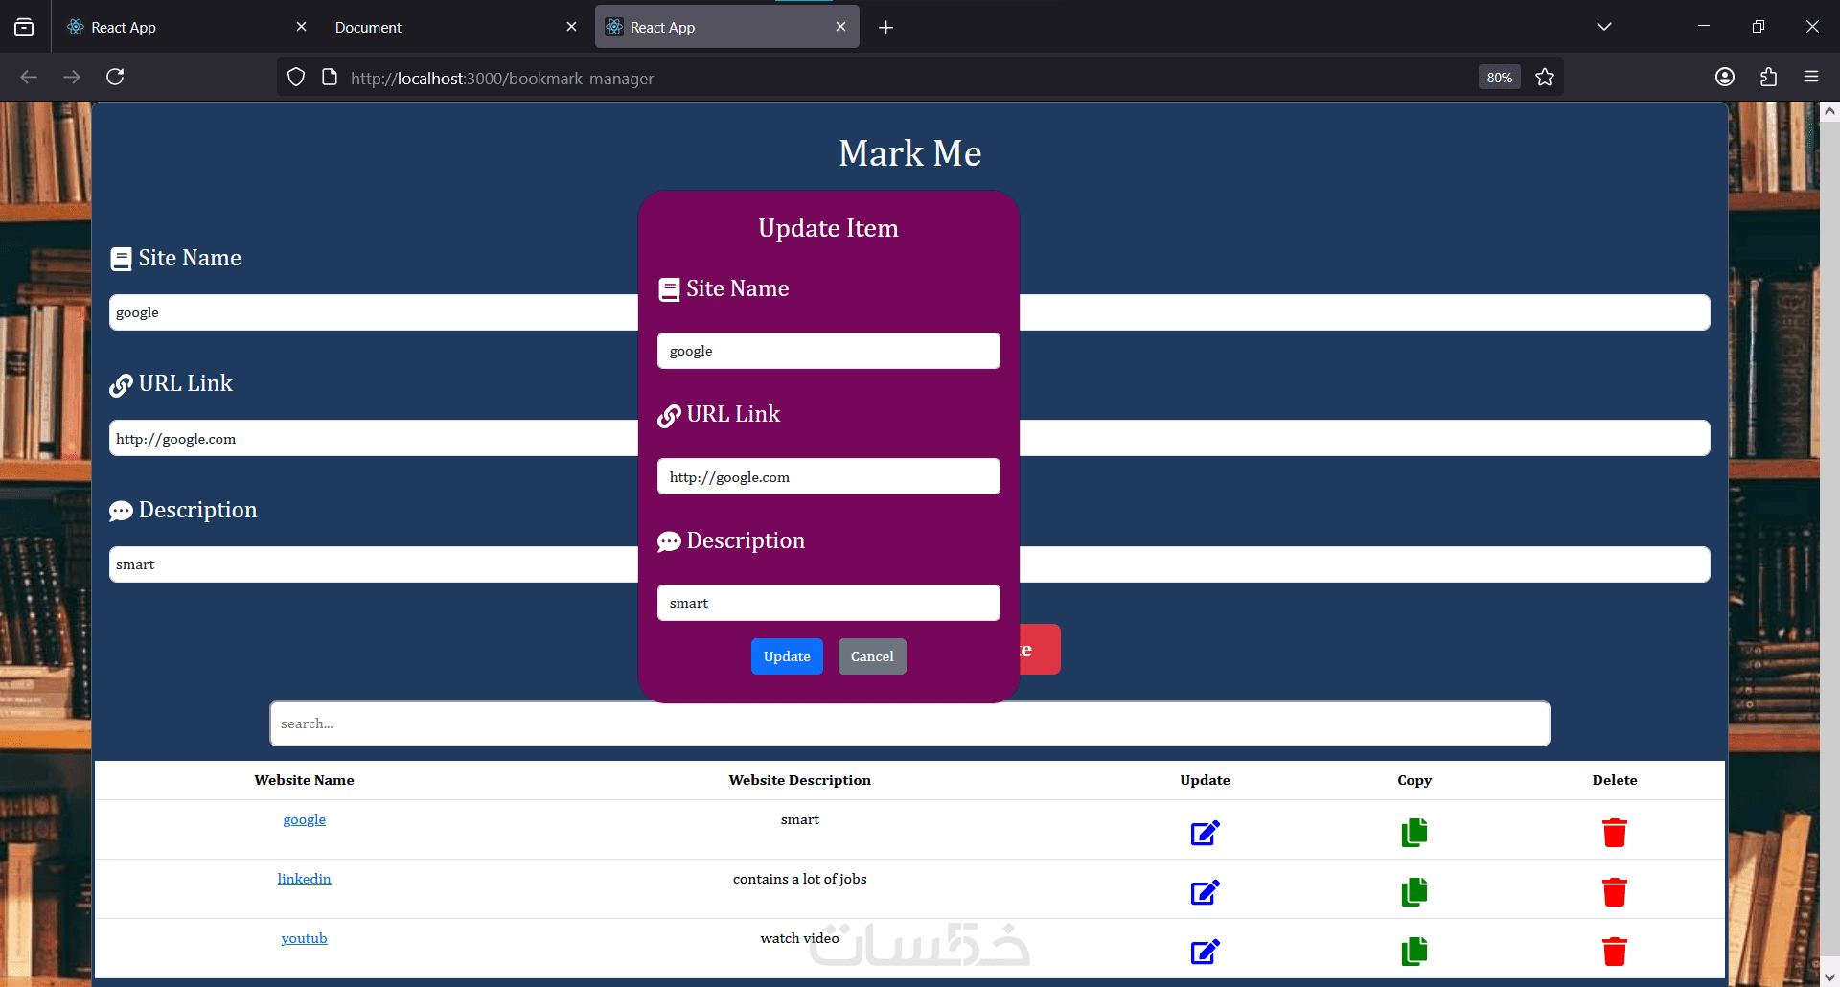Click the Website Description column header
Image resolution: width=1840 pixels, height=987 pixels.
tap(799, 780)
